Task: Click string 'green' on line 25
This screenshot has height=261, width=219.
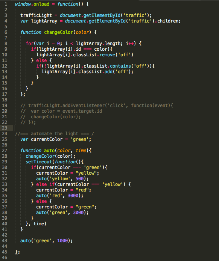Action: [79, 139]
